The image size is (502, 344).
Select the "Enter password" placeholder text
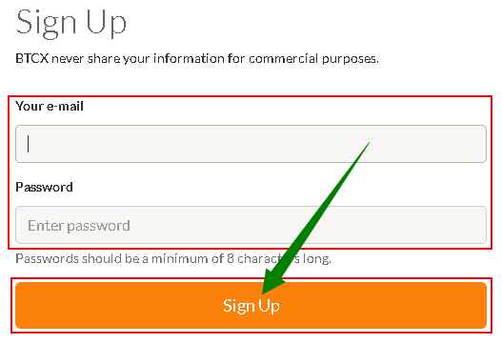79,226
